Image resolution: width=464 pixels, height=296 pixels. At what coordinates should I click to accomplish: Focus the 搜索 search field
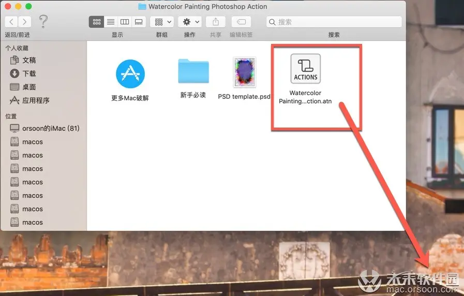click(334, 22)
